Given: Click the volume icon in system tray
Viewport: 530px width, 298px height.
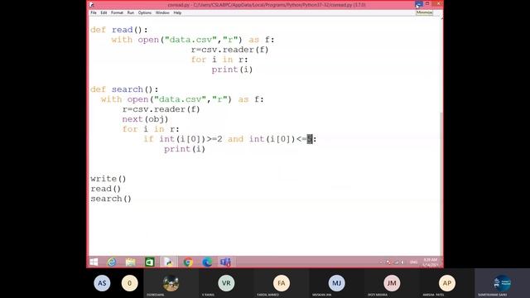Looking at the screenshot, I should click(402, 262).
